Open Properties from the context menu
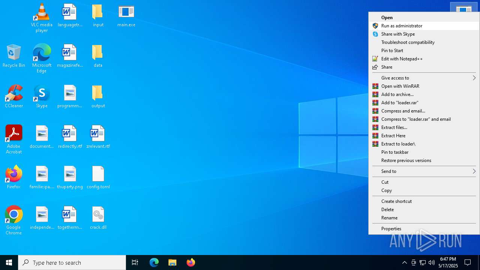 [424, 229]
